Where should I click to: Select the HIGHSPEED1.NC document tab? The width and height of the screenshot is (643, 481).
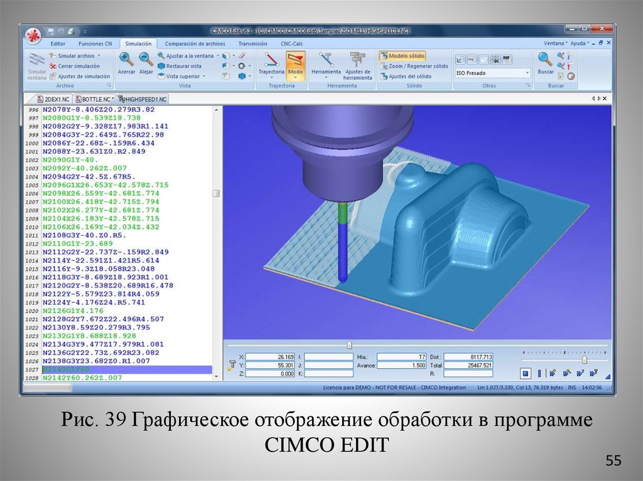(143, 99)
